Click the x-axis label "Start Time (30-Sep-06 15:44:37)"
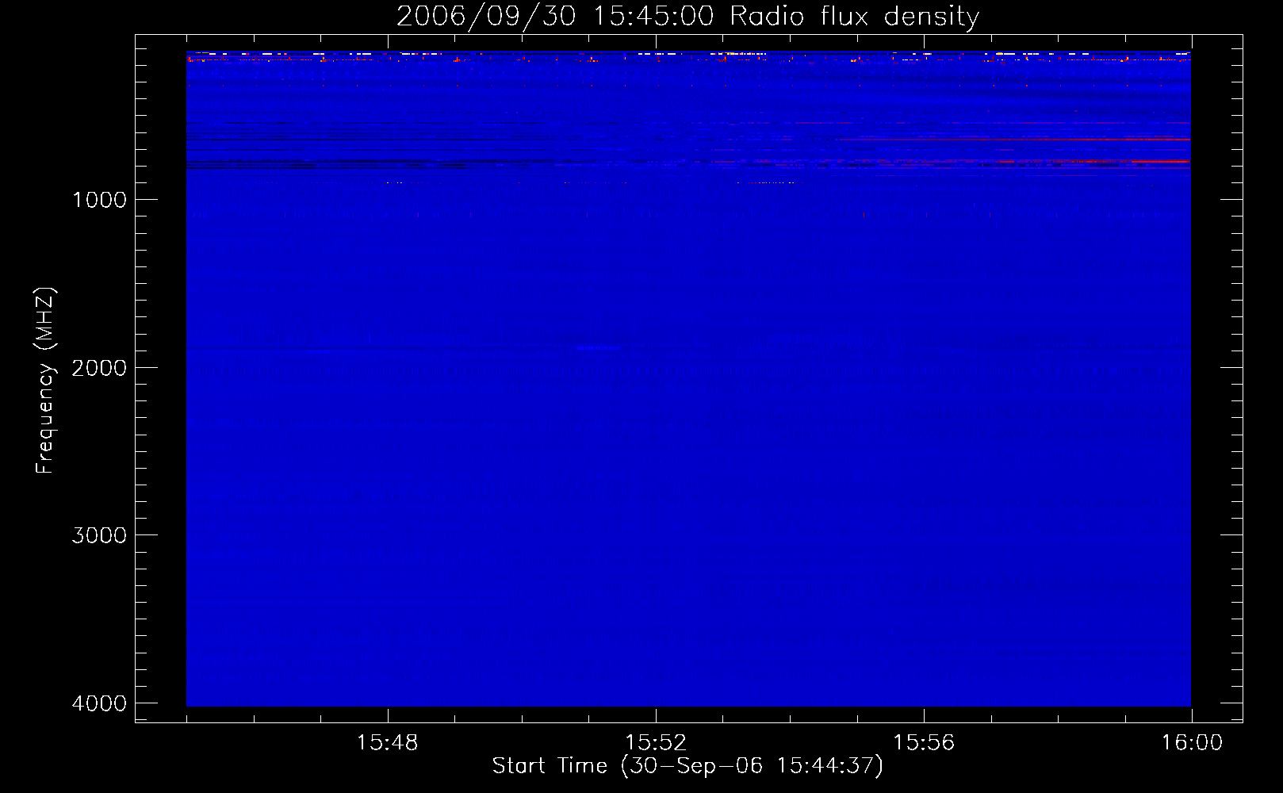The width and height of the screenshot is (1283, 793). (x=687, y=766)
